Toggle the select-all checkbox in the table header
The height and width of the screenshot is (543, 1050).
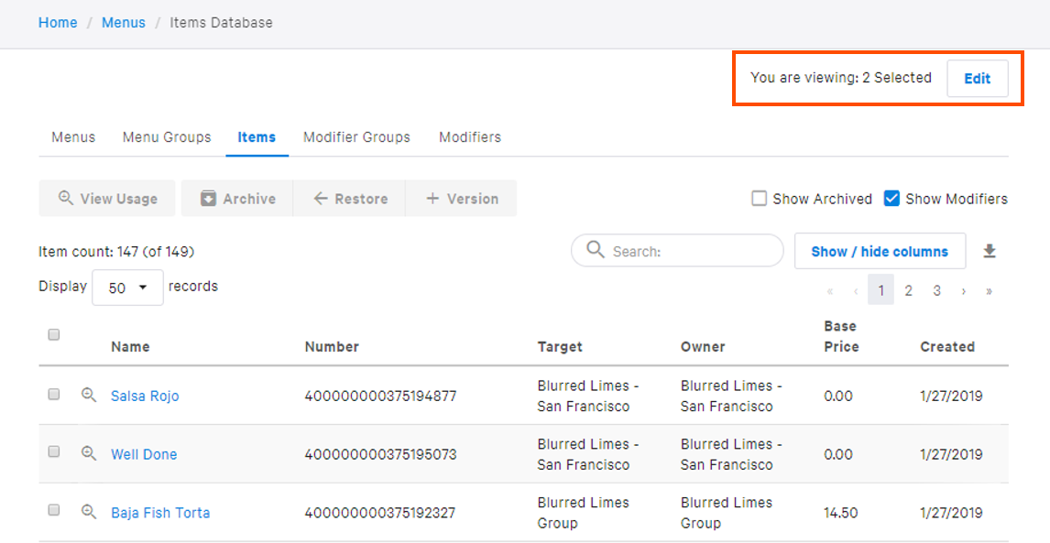tap(53, 335)
